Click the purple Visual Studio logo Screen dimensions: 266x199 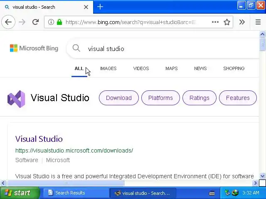(16, 99)
